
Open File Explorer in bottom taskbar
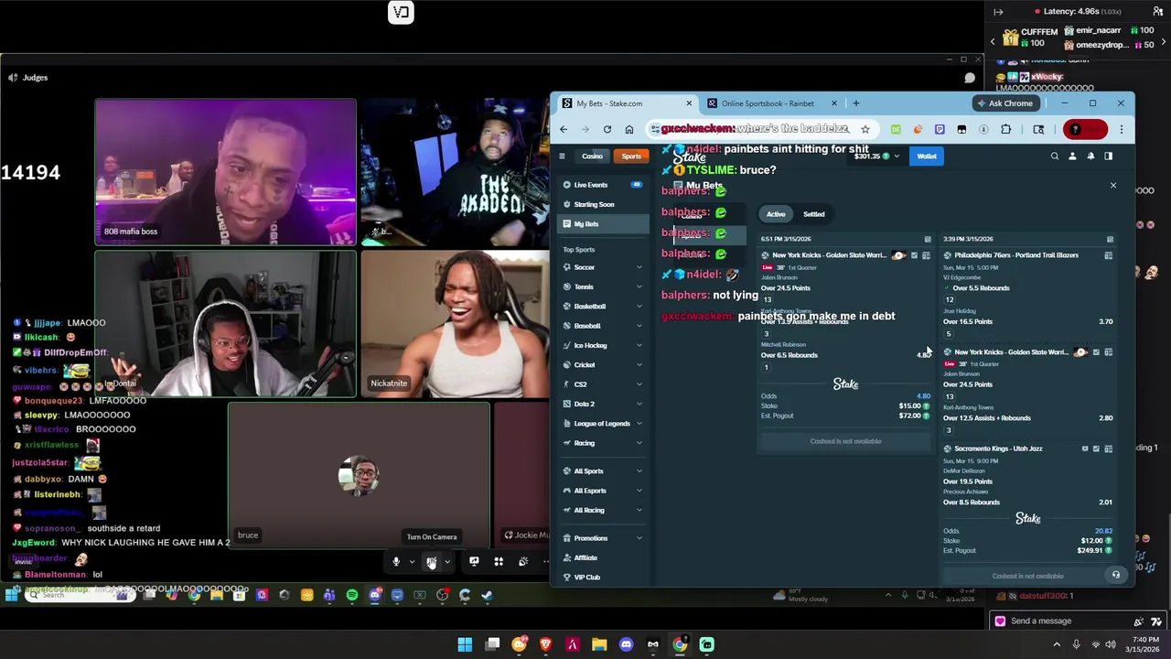pos(599,644)
